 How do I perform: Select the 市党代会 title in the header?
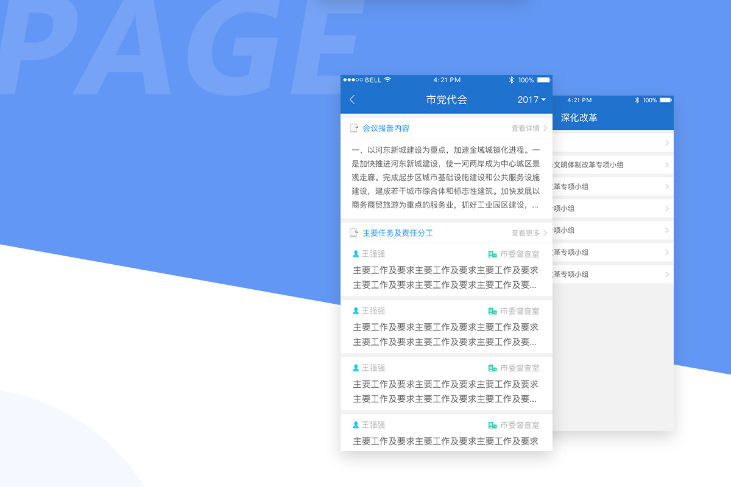click(x=447, y=99)
